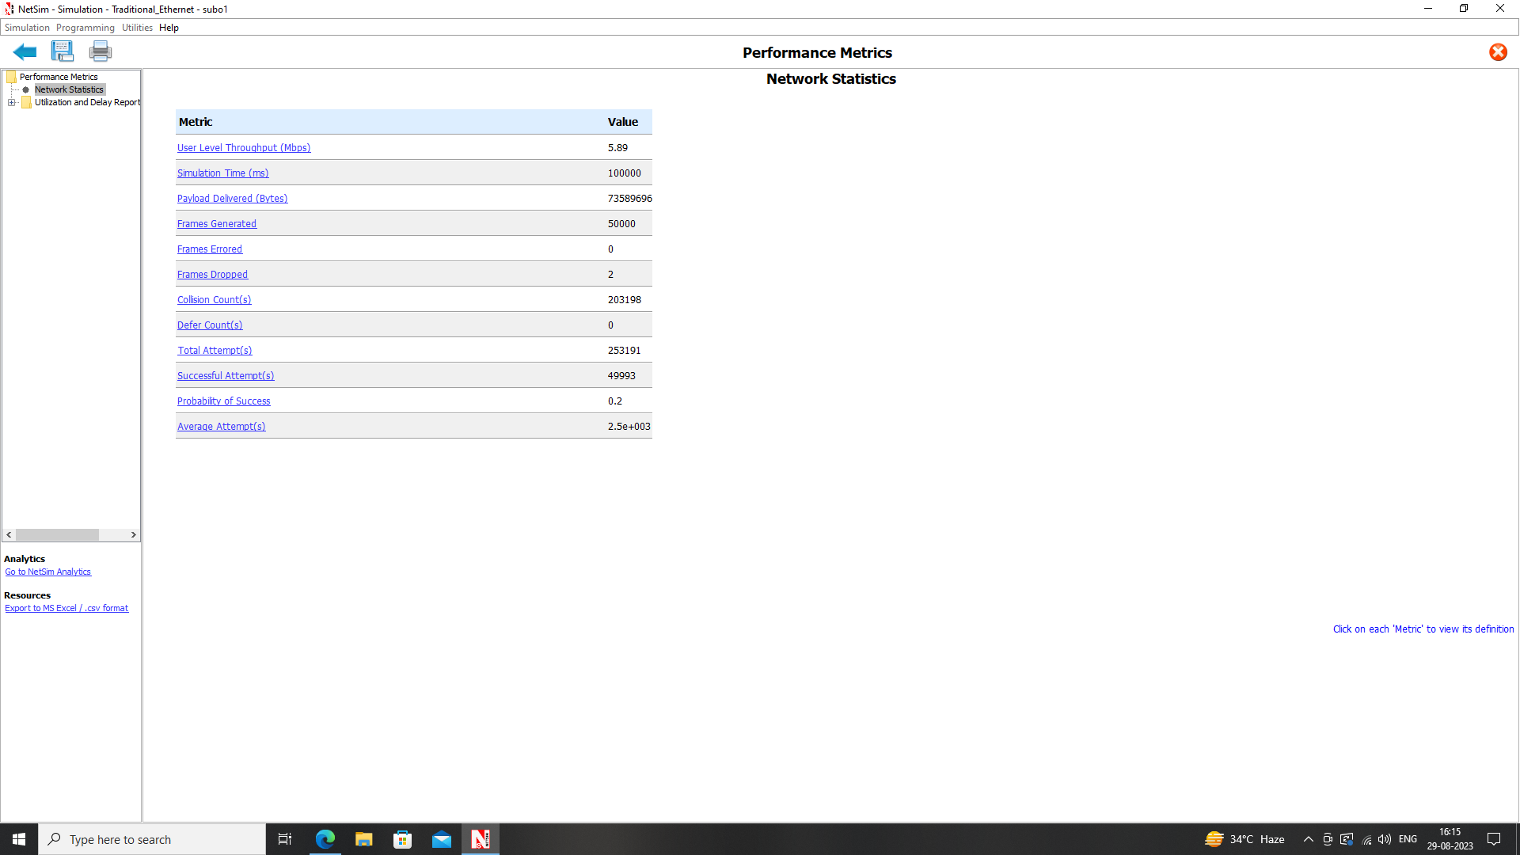Click right arrow of tree scrollbar
The image size is (1520, 855).
point(133,535)
